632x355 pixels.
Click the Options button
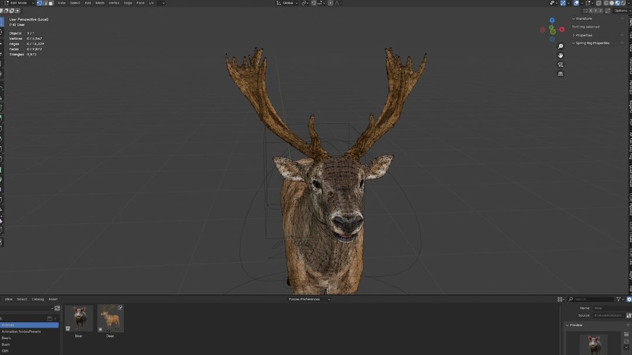pos(620,11)
